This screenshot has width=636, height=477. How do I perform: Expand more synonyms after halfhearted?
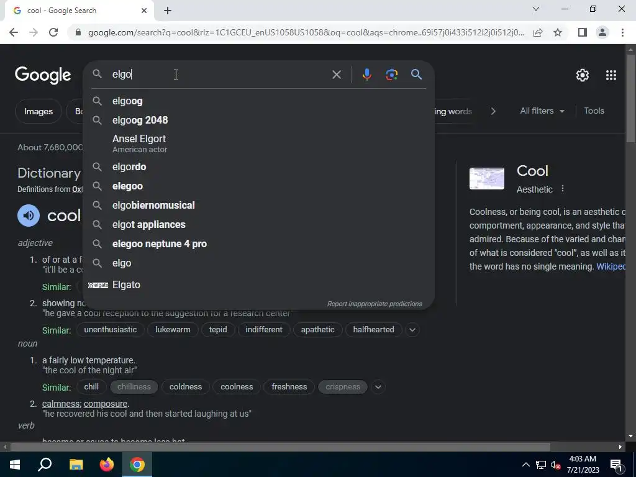pos(412,330)
